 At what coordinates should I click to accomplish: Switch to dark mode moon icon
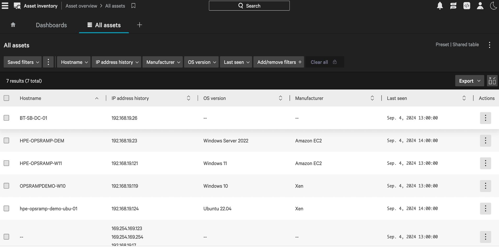(493, 6)
